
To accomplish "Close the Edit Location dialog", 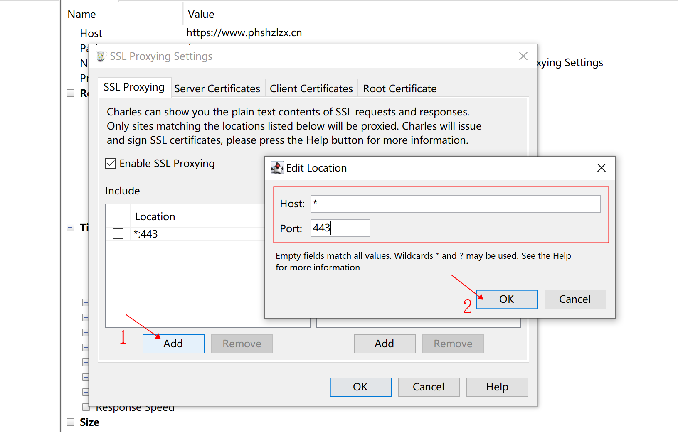I will [x=601, y=168].
